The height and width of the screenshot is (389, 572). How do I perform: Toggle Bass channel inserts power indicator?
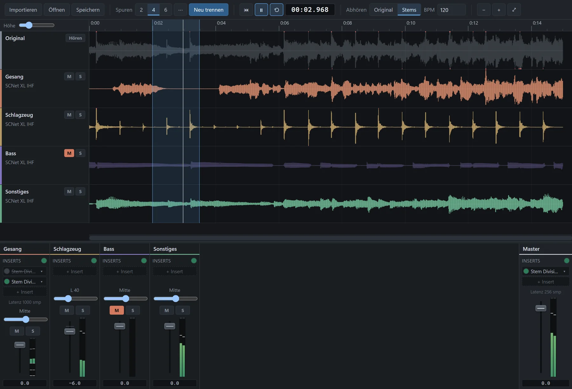[144, 261]
